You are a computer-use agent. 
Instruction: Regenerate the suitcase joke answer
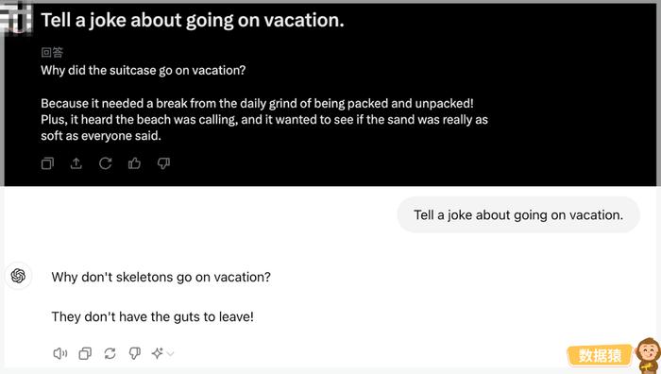[x=106, y=163]
